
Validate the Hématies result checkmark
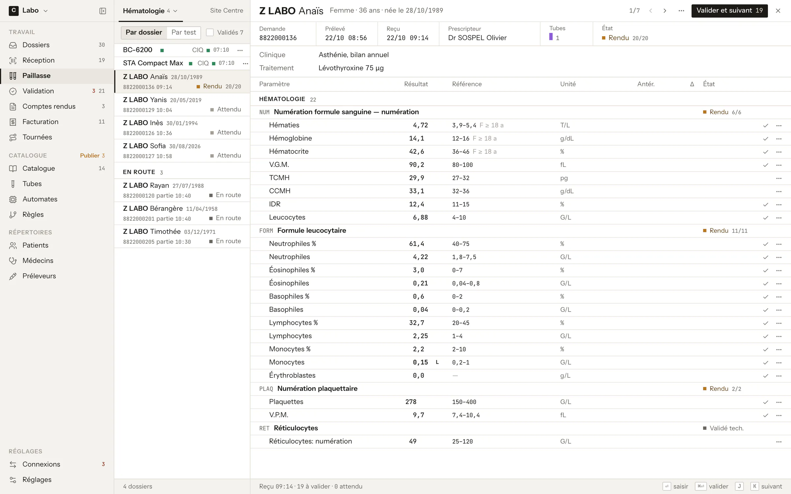(766, 125)
